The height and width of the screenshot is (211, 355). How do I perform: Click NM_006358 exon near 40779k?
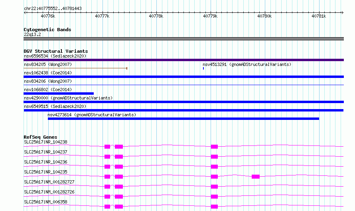point(214,207)
